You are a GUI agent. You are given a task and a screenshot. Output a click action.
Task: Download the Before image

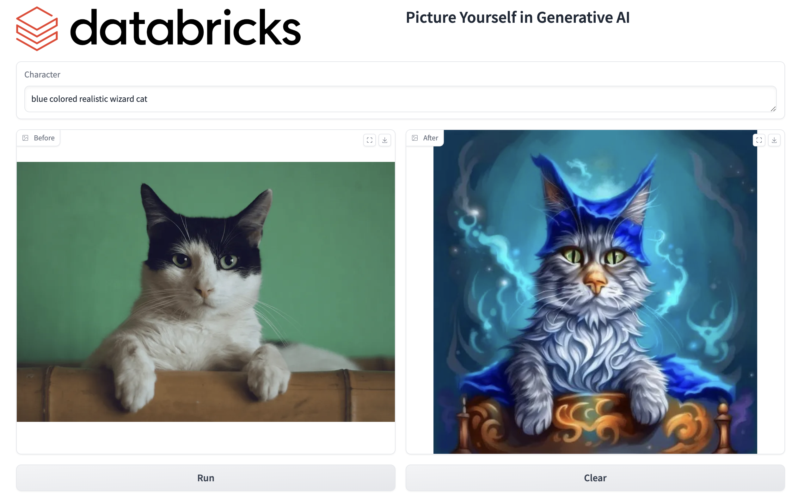[x=385, y=140]
